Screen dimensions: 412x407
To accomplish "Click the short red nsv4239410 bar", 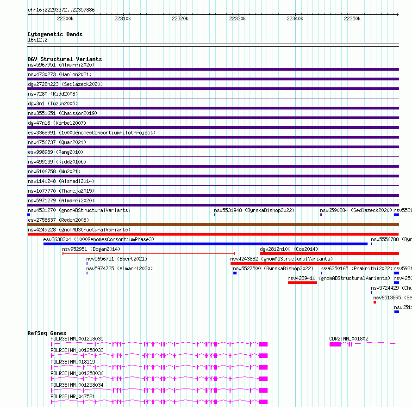I will pos(302,283).
